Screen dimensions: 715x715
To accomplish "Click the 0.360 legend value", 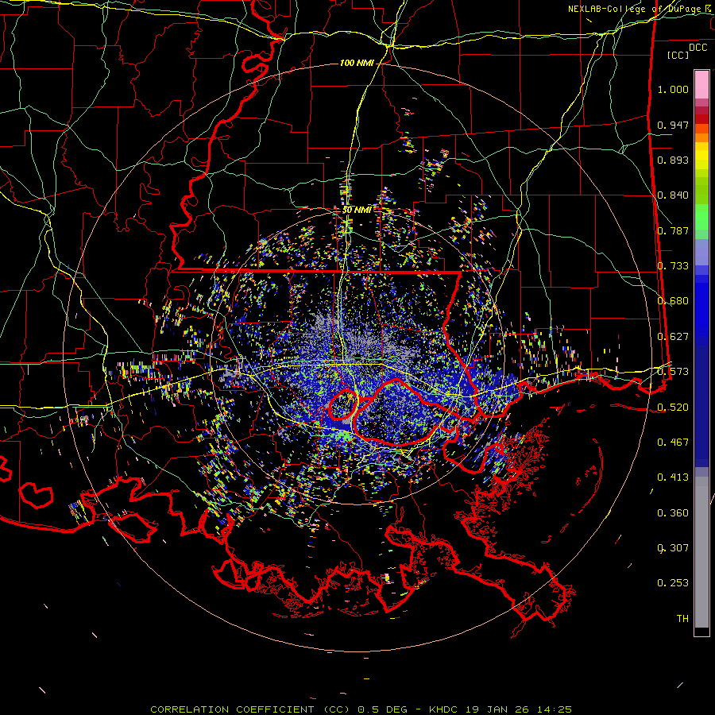I will [x=673, y=513].
